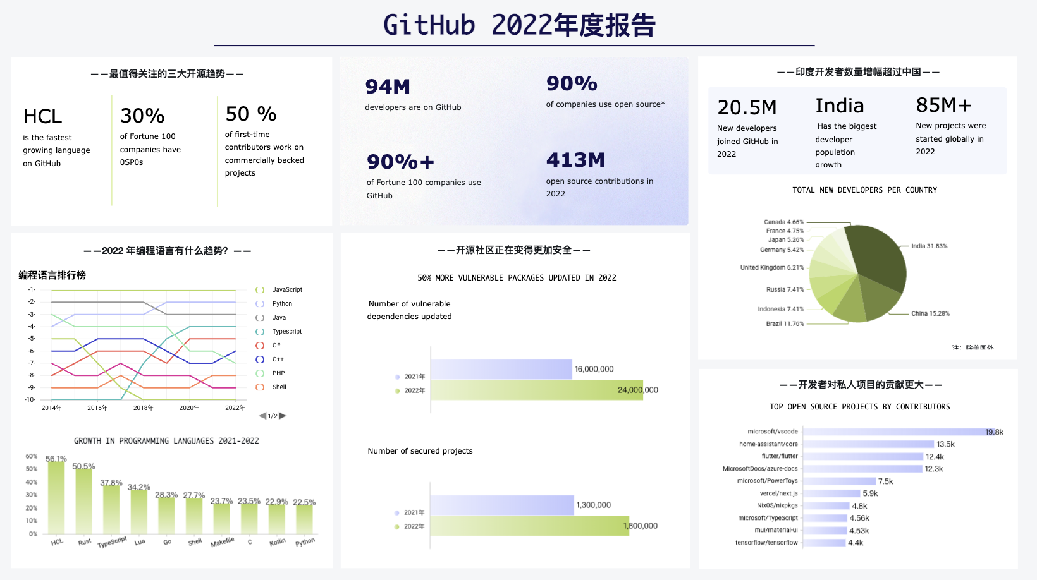Select the Python legend icon

[x=259, y=303]
